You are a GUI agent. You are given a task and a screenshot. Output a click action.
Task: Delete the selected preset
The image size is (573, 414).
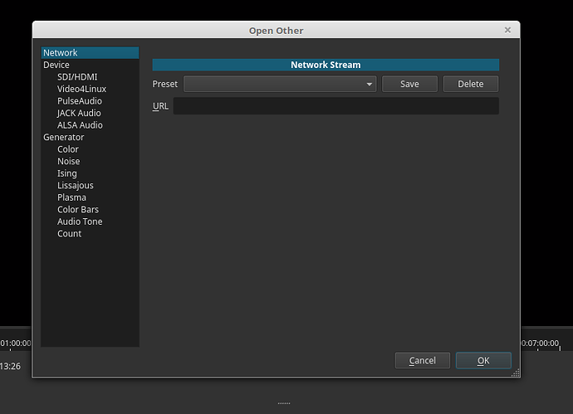pyautogui.click(x=471, y=84)
